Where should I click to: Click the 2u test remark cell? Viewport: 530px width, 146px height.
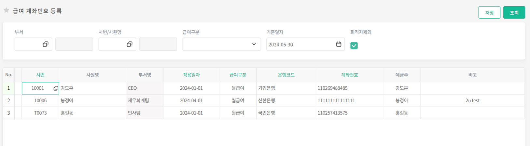(x=472, y=101)
